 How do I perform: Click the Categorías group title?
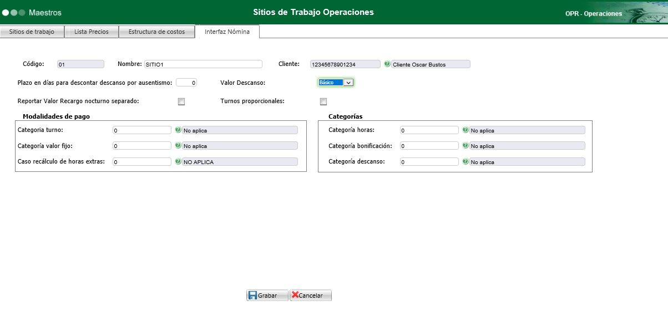(x=346, y=116)
